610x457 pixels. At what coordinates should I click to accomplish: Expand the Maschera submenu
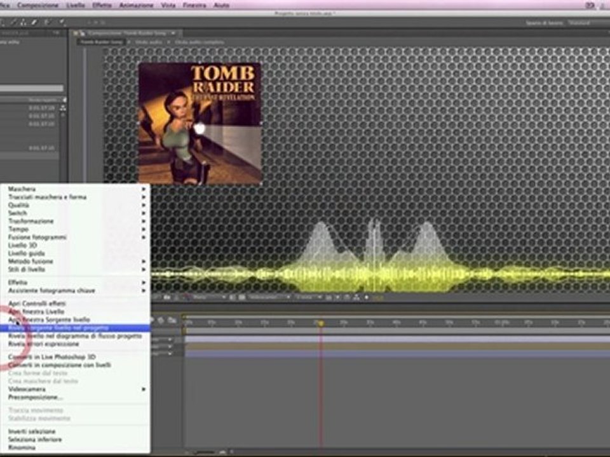[76, 189]
